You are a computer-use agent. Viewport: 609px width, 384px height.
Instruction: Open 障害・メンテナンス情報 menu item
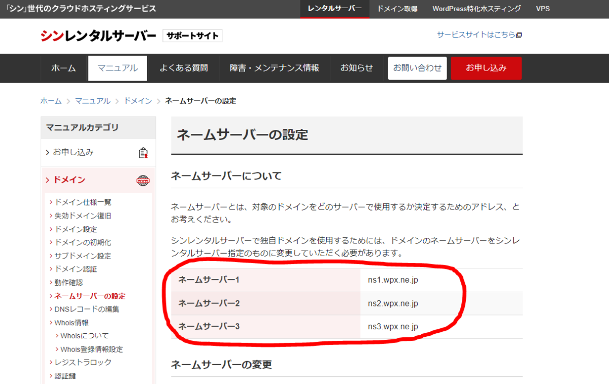pos(275,68)
